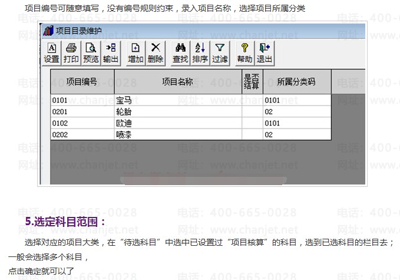Click the 项目目录维护 window title text
400x280 pixels.
pos(78,31)
